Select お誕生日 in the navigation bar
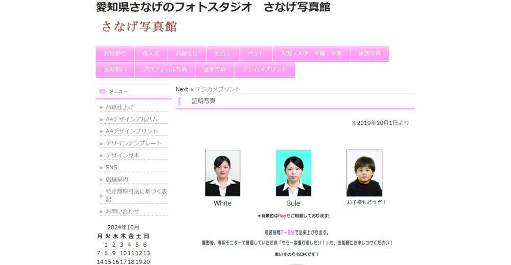 coord(187,54)
